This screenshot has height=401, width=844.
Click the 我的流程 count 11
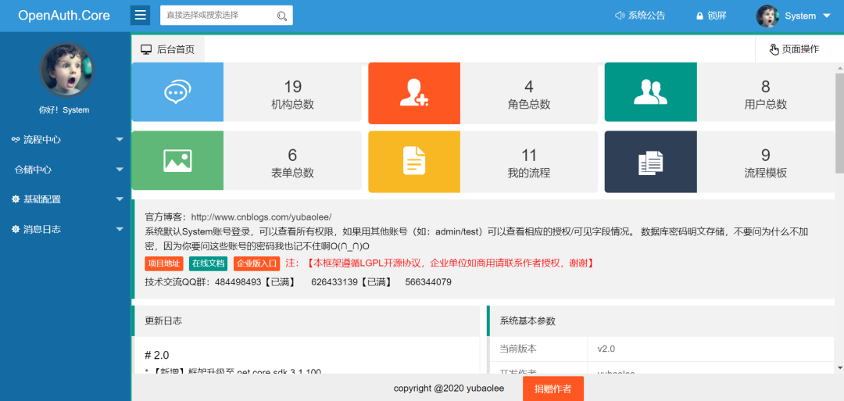pos(529,155)
